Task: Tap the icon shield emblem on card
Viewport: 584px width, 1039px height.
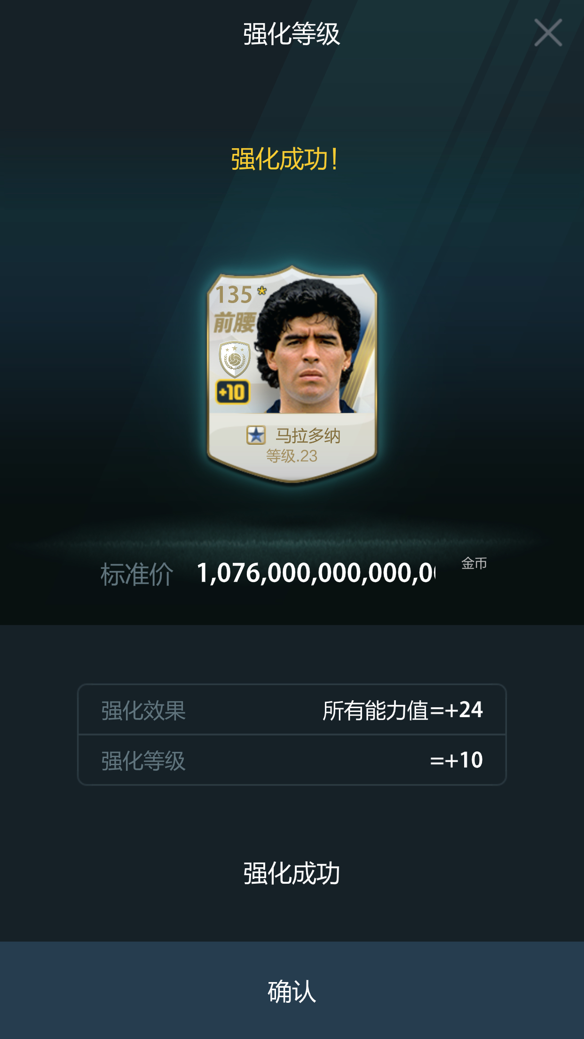Action: [235, 359]
